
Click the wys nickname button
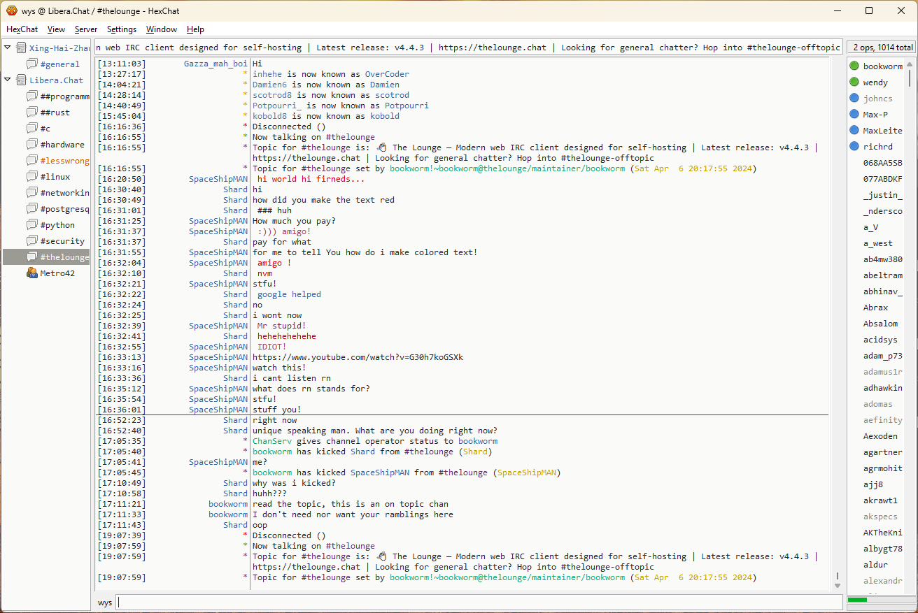click(105, 603)
